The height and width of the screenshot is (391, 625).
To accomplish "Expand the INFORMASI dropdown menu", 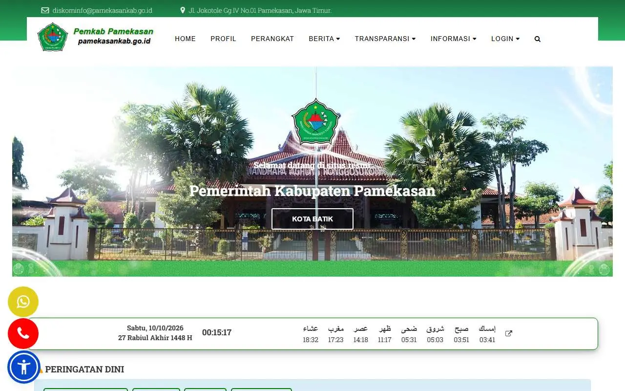I will [x=454, y=39].
